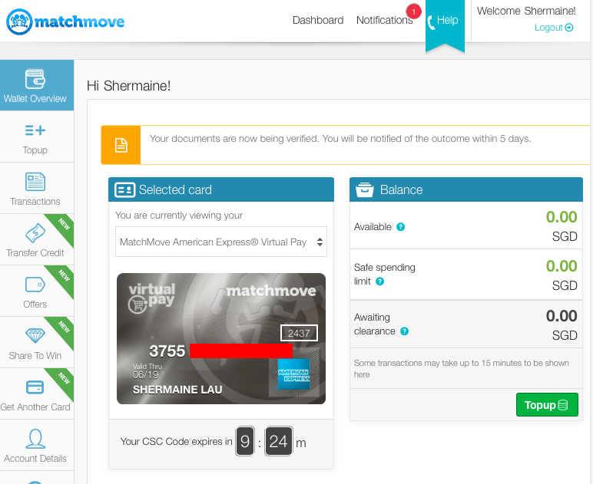This screenshot has height=484, width=593.
Task: Click the SHERMAINE LAU cardholder name
Action: [177, 390]
